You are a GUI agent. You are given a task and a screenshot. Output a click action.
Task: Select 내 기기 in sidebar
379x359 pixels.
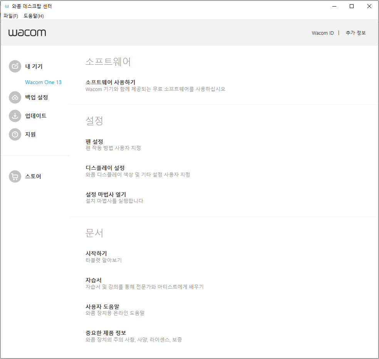[x=34, y=67]
